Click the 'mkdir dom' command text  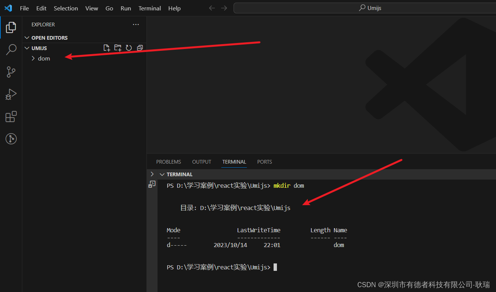[289, 186]
